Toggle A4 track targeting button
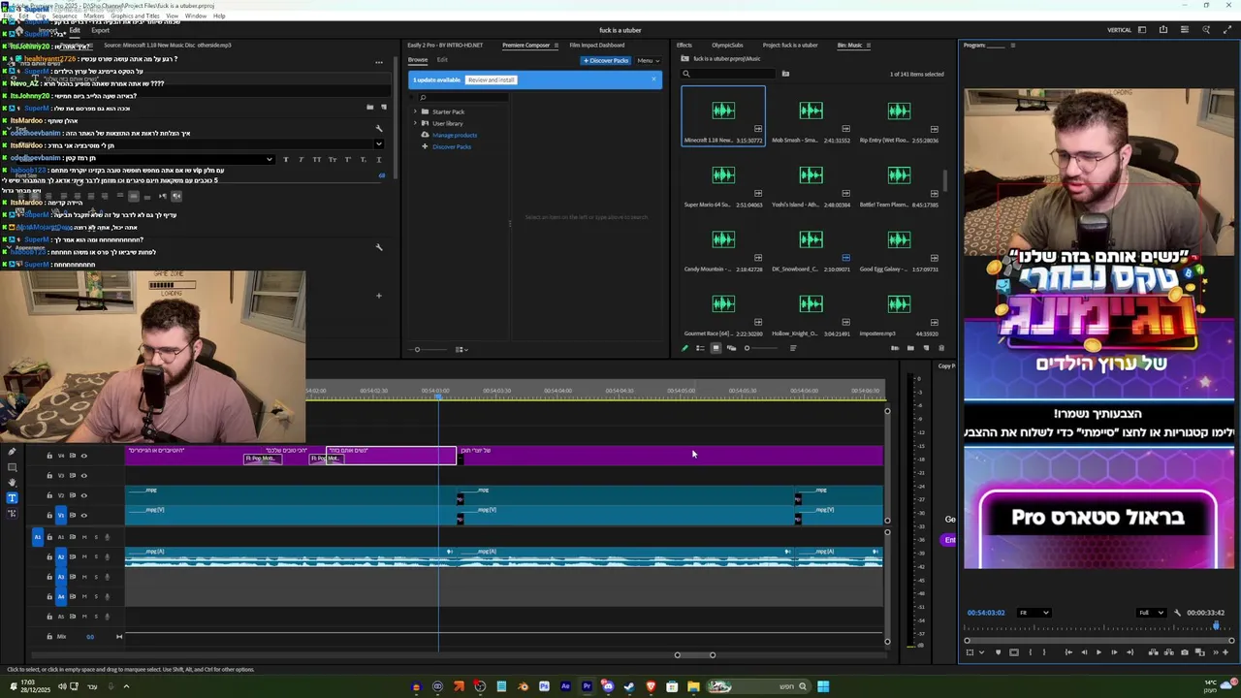Image resolution: width=1241 pixels, height=698 pixels. (61, 596)
